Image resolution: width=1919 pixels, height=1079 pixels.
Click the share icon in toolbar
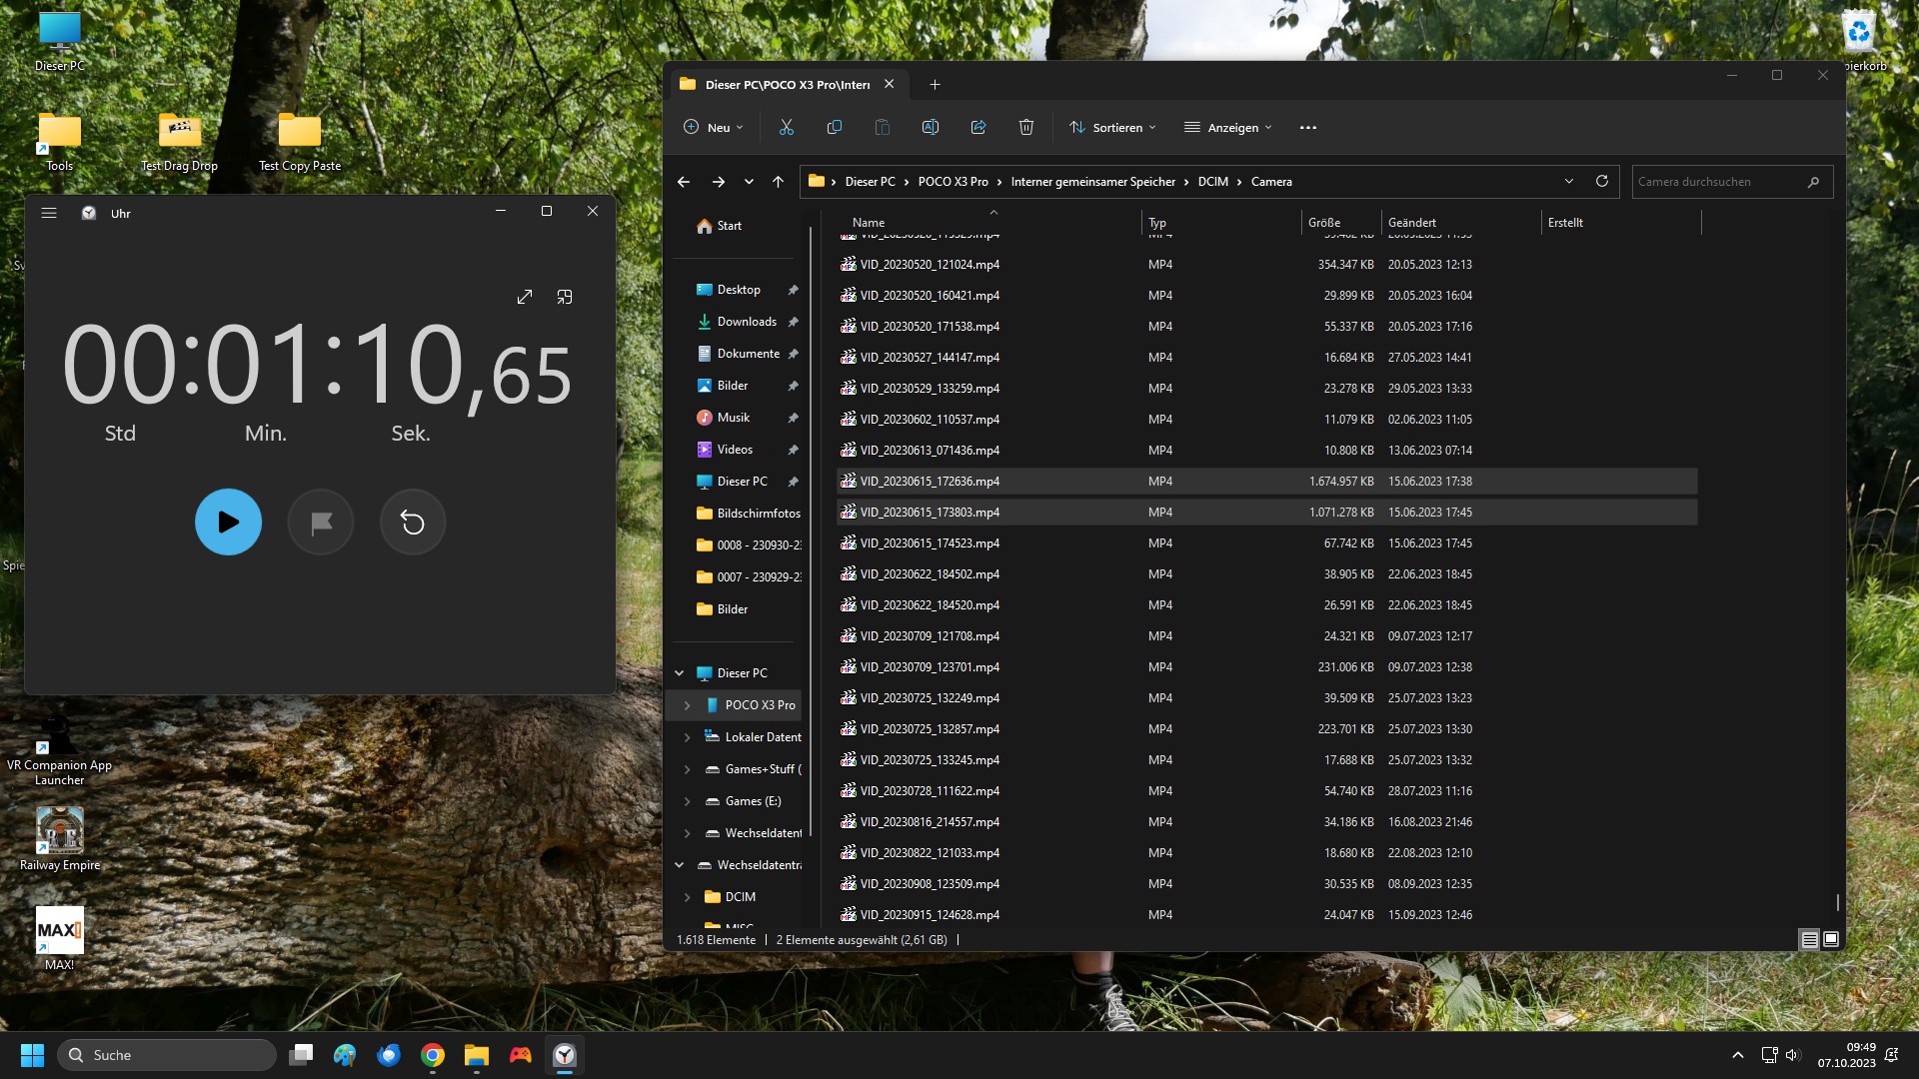(x=978, y=127)
